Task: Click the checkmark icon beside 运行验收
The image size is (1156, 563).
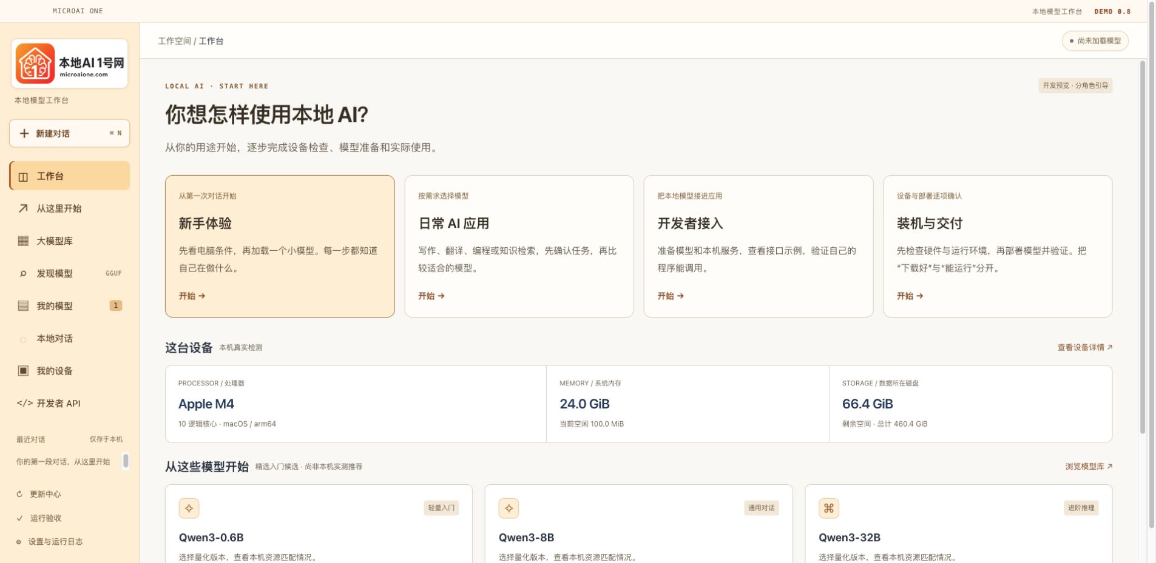Action: (19, 518)
